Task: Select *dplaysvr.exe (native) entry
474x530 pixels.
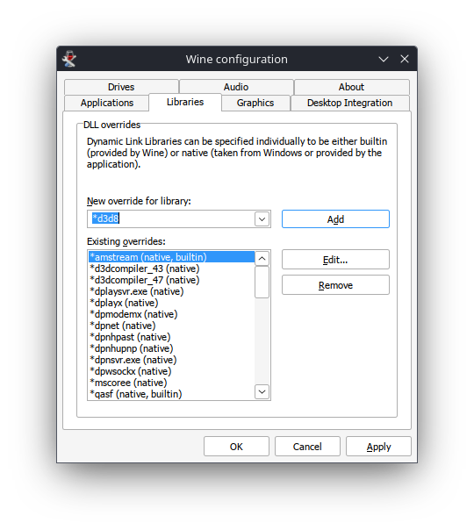Action: tap(171, 291)
